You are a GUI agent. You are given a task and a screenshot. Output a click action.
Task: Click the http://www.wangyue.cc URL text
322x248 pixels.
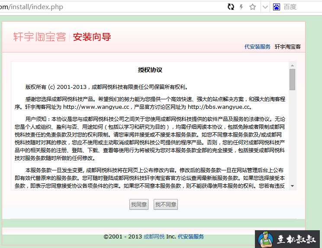click(96, 107)
